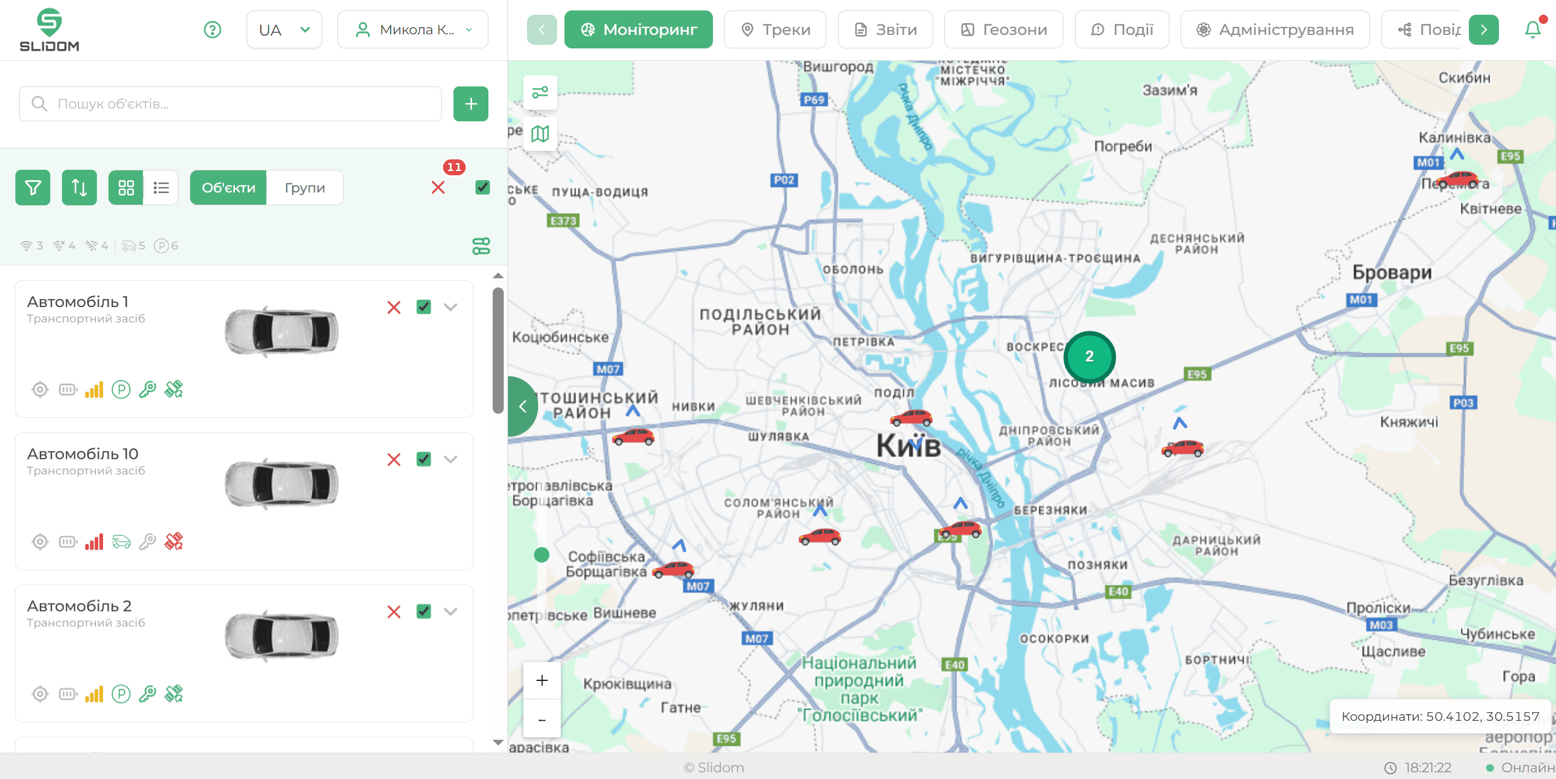Open the help question mark icon
Screen dimensions: 1556x779
(x=212, y=29)
